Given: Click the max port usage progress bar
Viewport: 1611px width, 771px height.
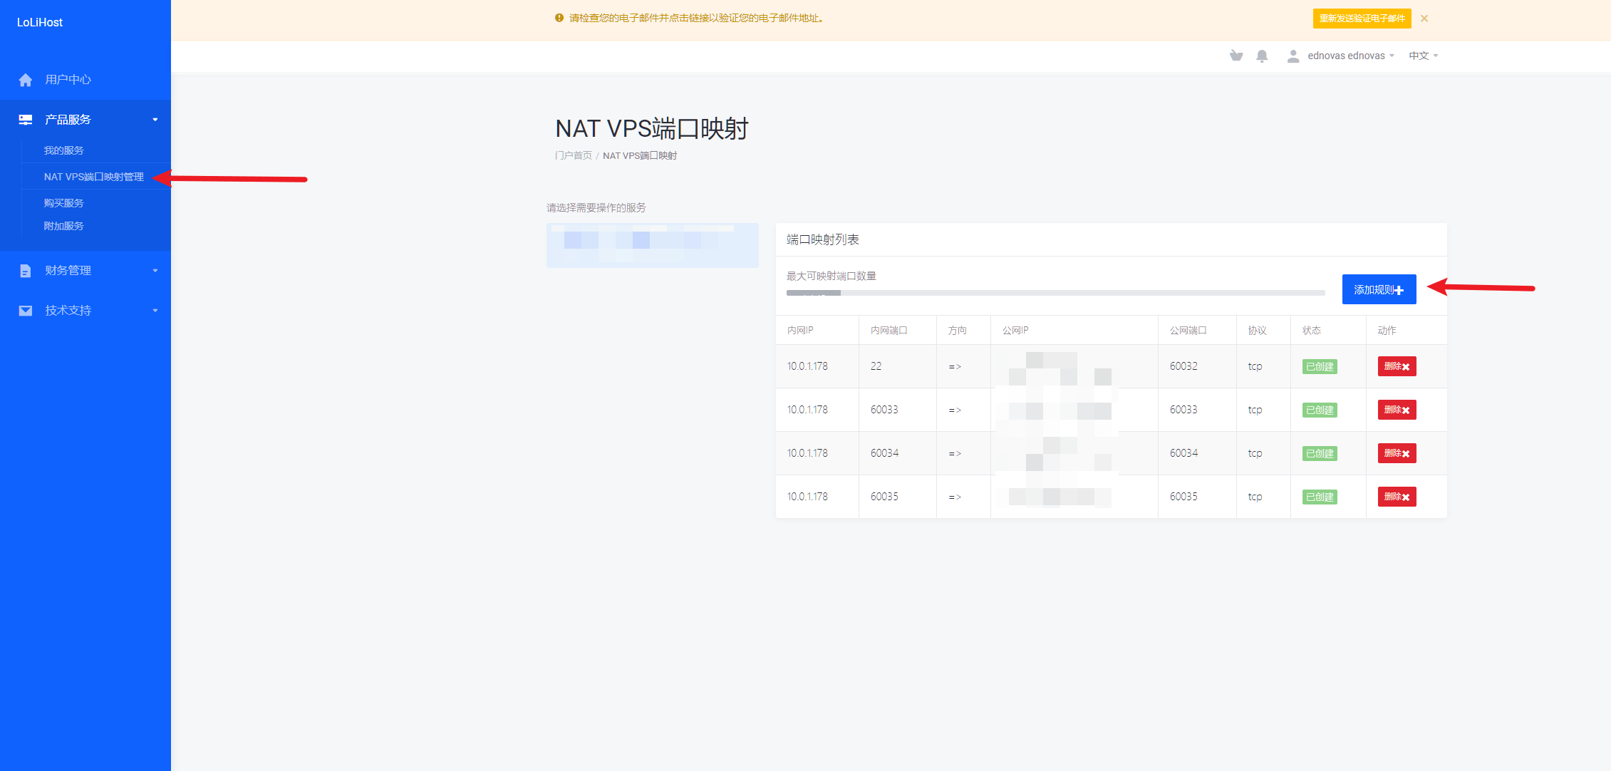Looking at the screenshot, I should tap(1055, 293).
